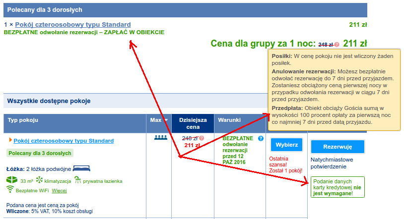The height and width of the screenshot is (219, 404).
Task: Click the help icon beside 248 zł in the table
Action: pos(202,138)
